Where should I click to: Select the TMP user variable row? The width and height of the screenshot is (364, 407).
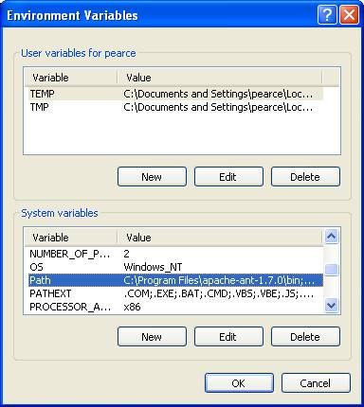coord(176,107)
